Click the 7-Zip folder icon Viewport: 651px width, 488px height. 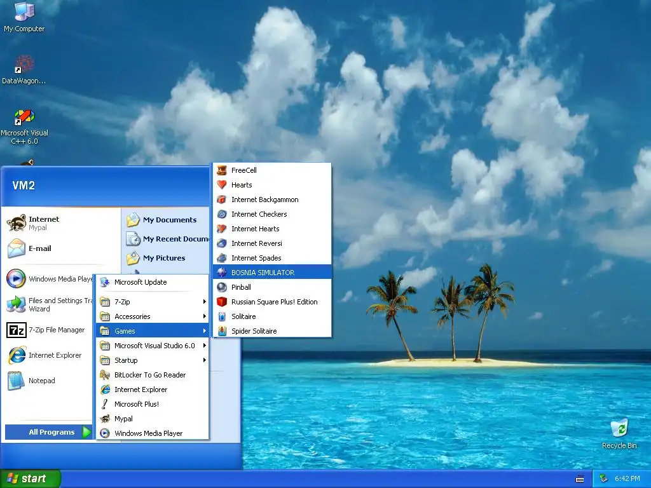(x=105, y=302)
